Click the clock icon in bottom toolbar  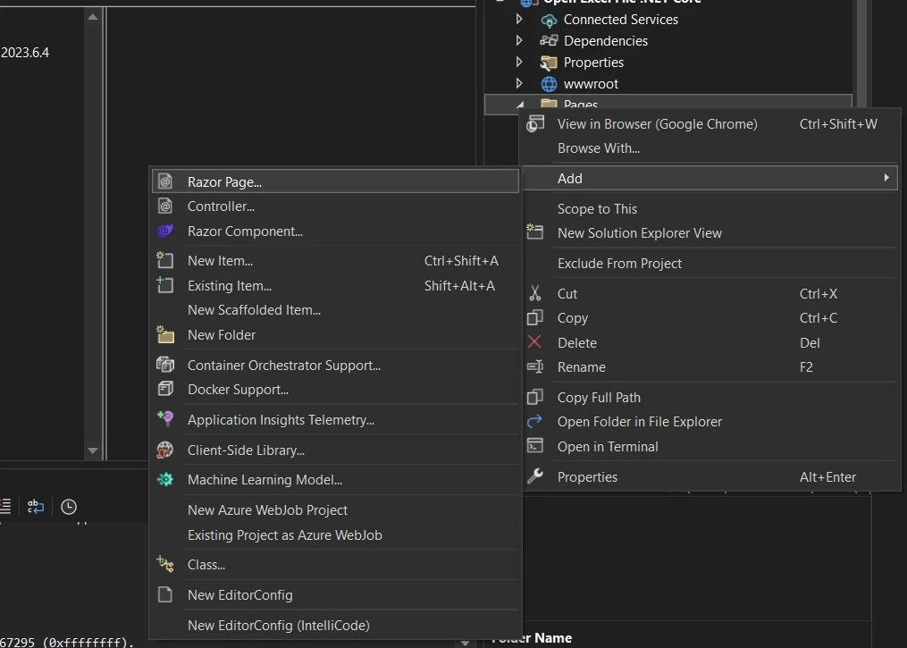pyautogui.click(x=69, y=507)
